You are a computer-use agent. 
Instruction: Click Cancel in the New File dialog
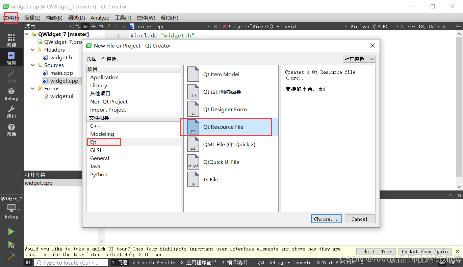[x=359, y=219]
